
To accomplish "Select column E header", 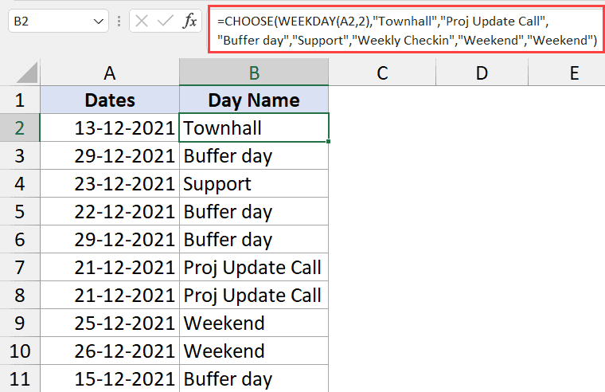I will [574, 73].
